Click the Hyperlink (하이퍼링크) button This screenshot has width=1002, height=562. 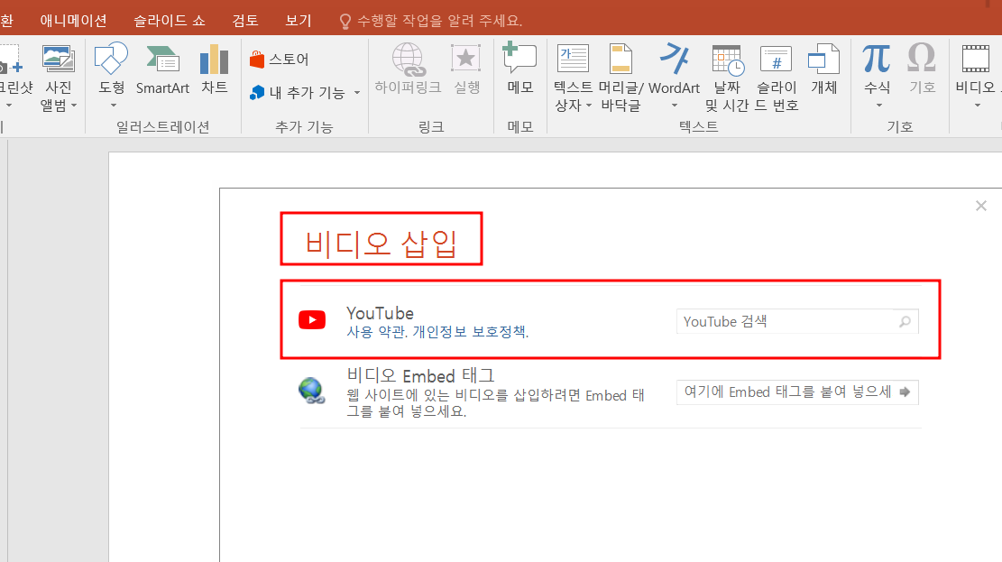pos(408,69)
